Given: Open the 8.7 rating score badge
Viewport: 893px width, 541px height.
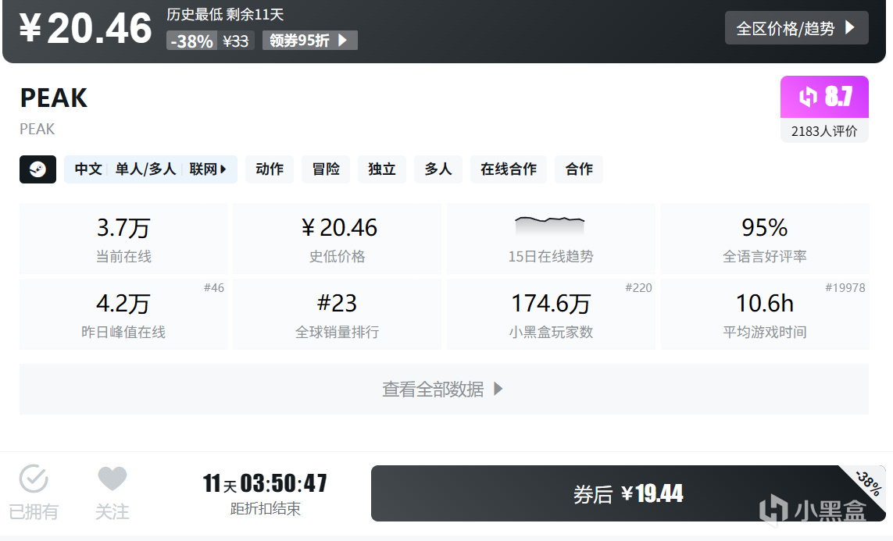Looking at the screenshot, I should (824, 97).
